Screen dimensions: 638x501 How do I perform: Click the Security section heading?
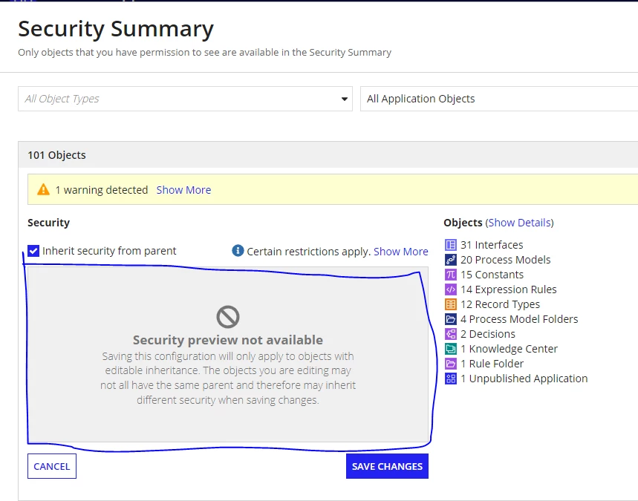48,223
